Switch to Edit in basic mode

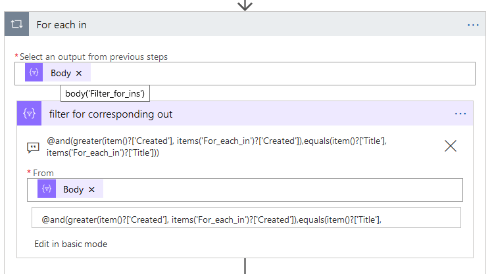(x=70, y=244)
